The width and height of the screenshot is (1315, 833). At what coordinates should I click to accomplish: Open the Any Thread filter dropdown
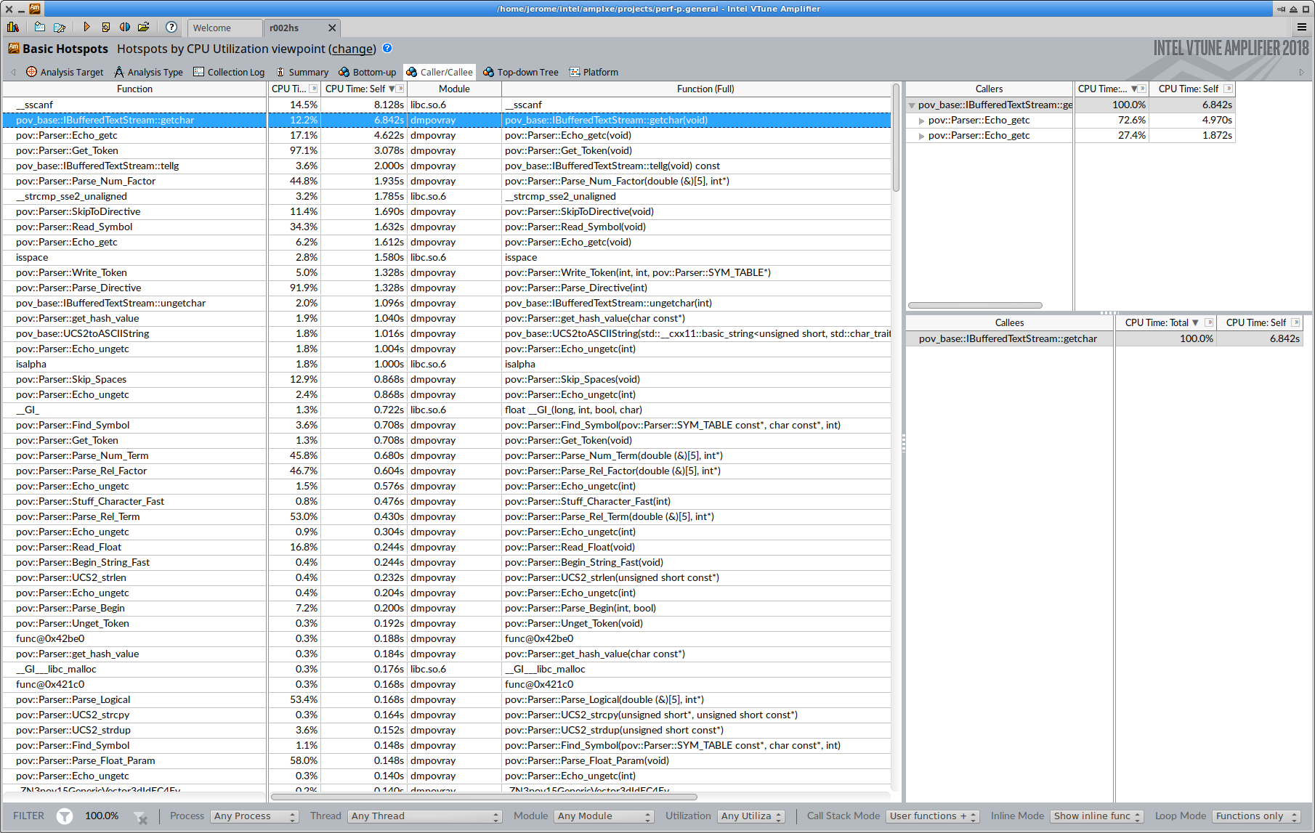(x=424, y=816)
